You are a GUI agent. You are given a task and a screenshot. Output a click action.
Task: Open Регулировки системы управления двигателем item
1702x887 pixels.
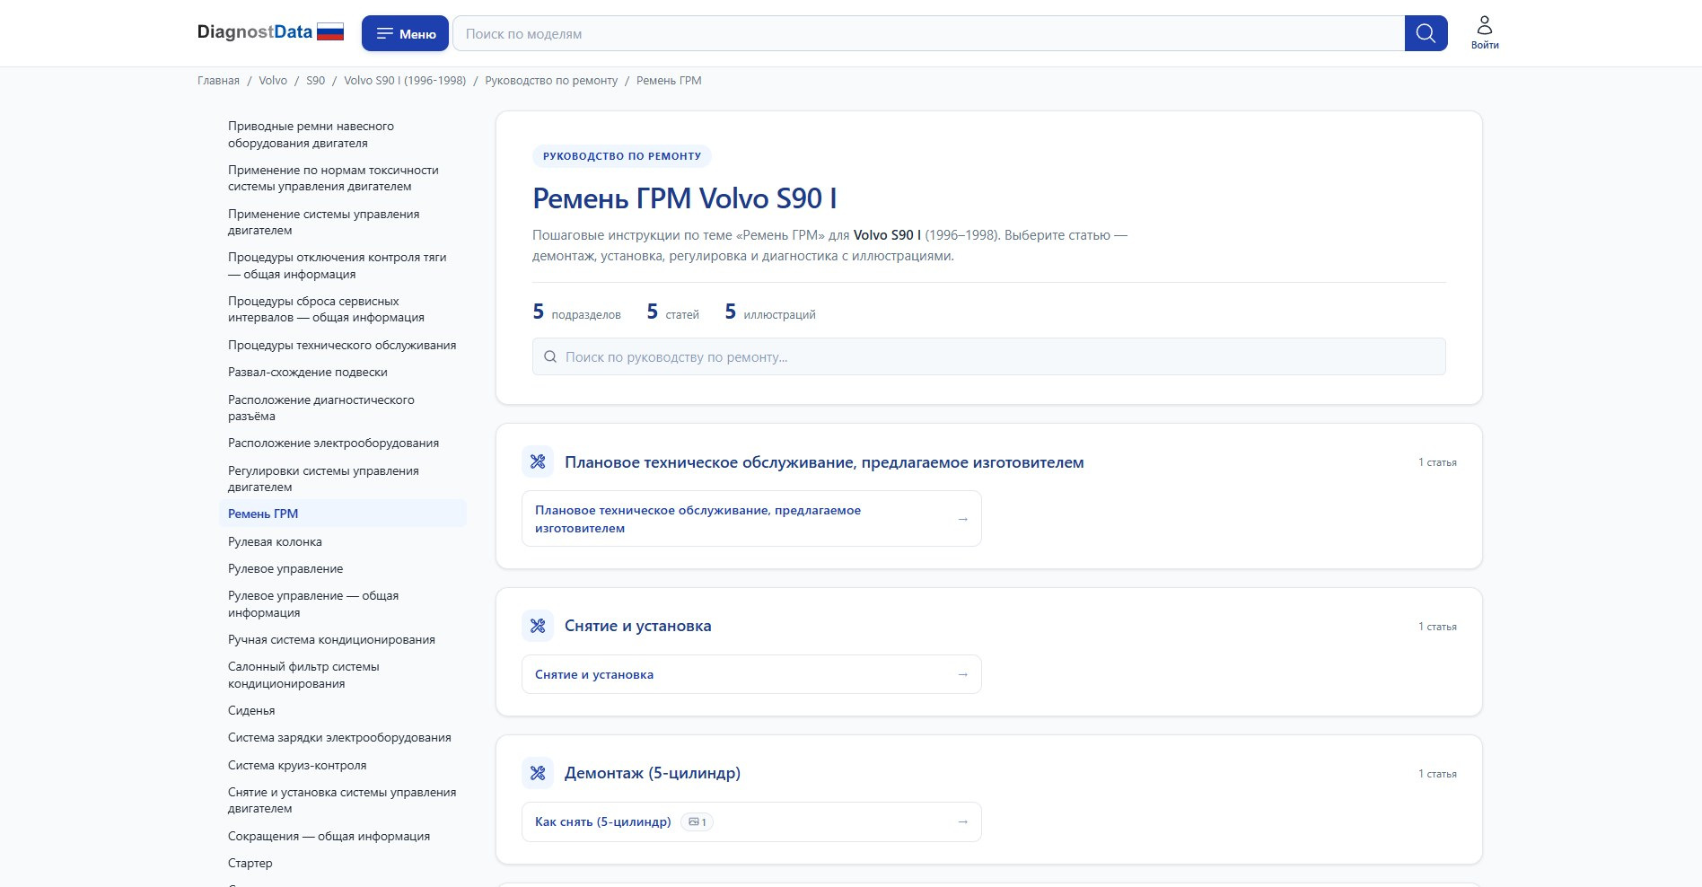pyautogui.click(x=342, y=479)
